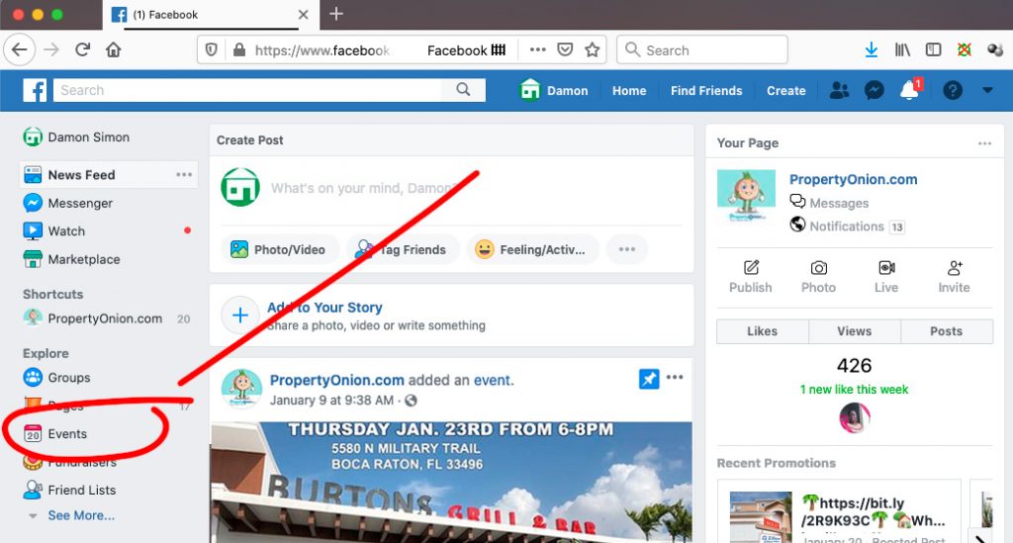Open News Feed options three-dot menu
Viewport: 1013px width, 543px height.
tap(184, 175)
